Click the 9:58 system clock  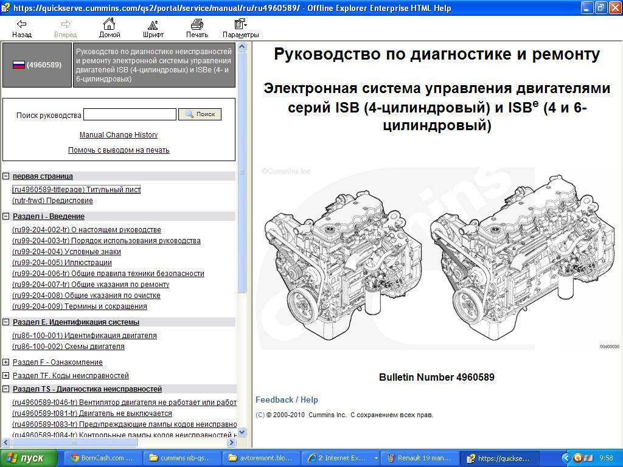606,458
